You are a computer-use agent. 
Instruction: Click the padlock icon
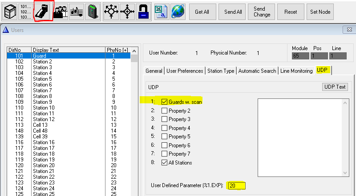(x=143, y=12)
